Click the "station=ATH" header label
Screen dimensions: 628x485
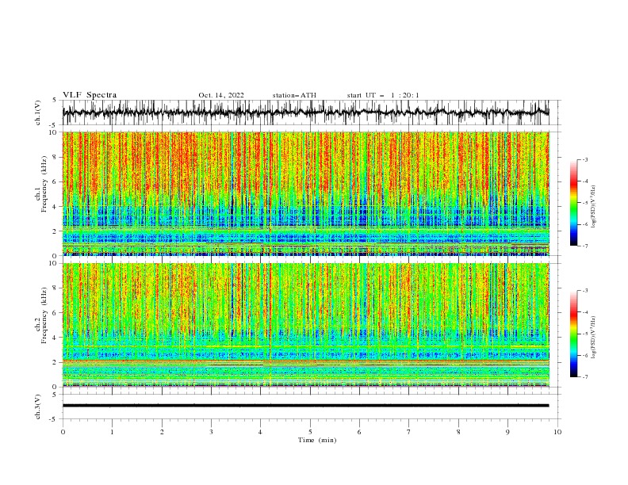[294, 95]
